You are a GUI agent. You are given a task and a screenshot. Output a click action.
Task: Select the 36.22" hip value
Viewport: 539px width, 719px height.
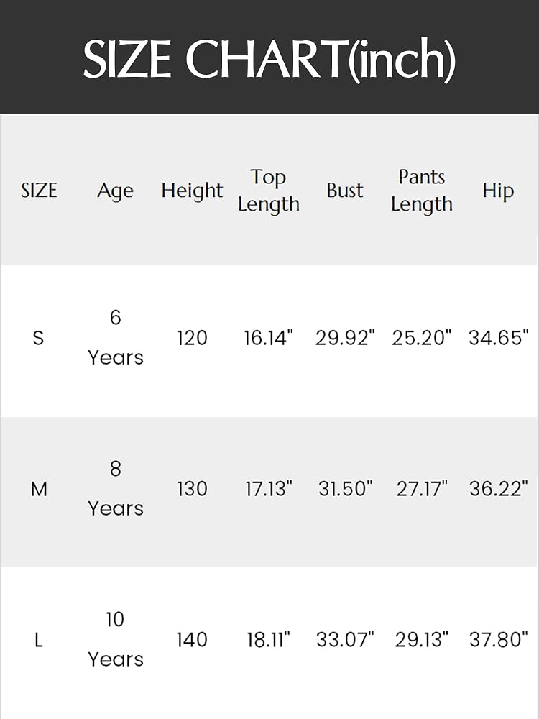499,489
